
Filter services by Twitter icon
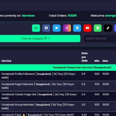pos(57,28)
